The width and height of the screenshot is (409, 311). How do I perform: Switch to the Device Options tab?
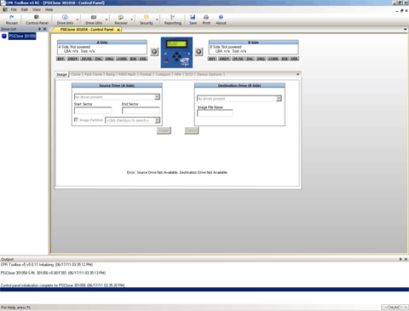(x=210, y=74)
